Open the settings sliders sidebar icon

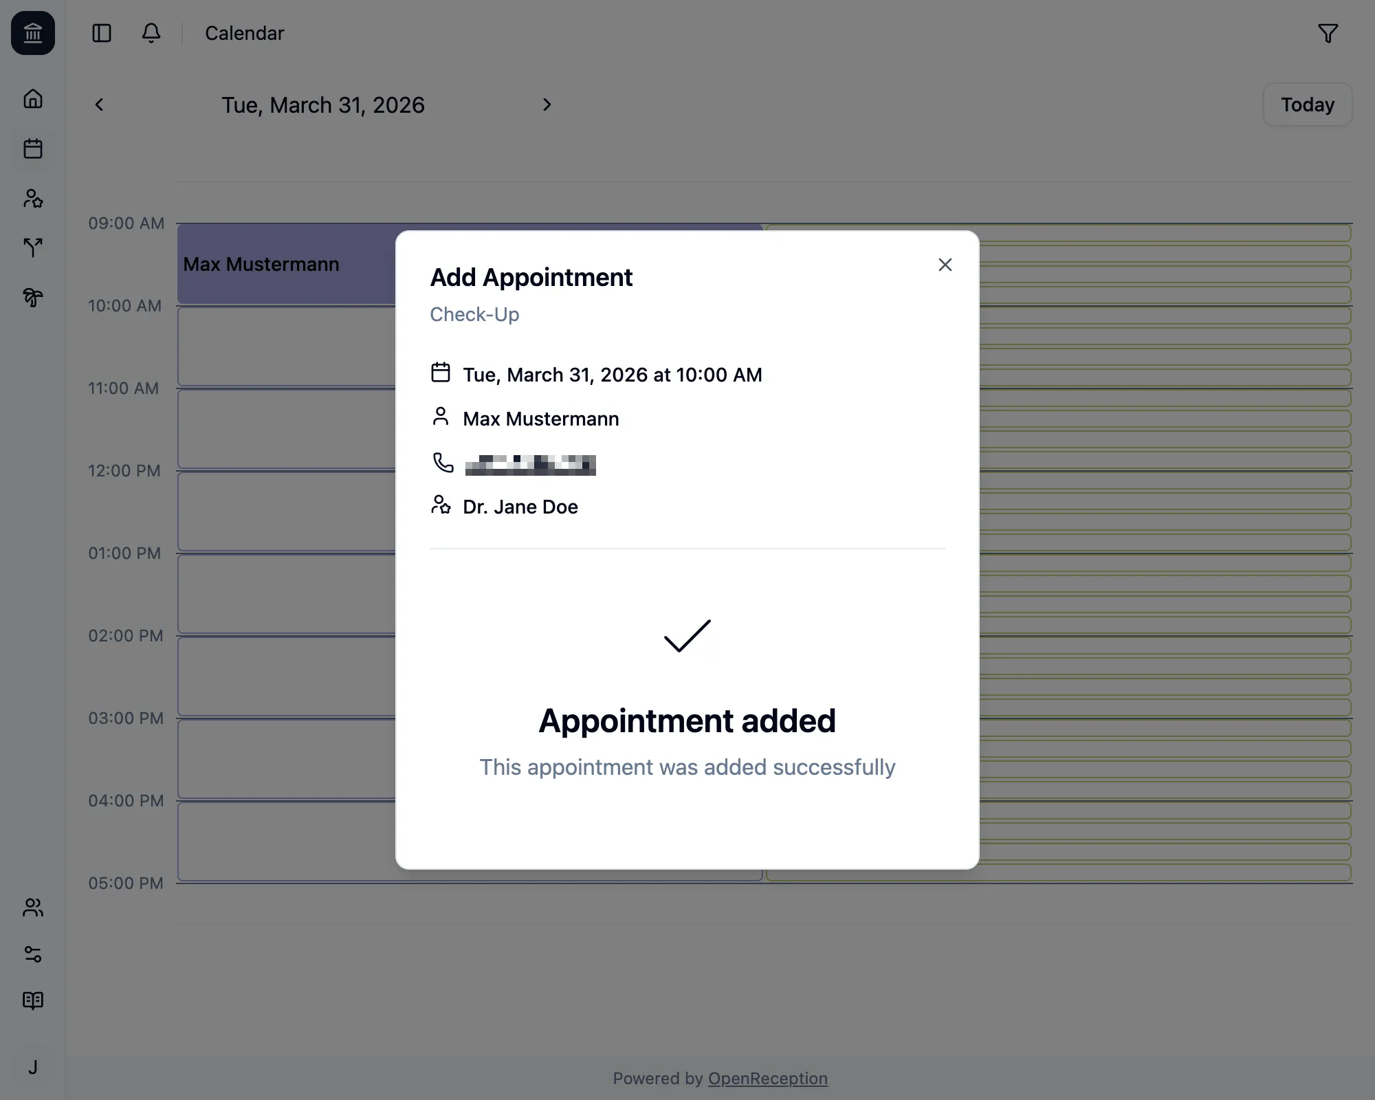[33, 954]
